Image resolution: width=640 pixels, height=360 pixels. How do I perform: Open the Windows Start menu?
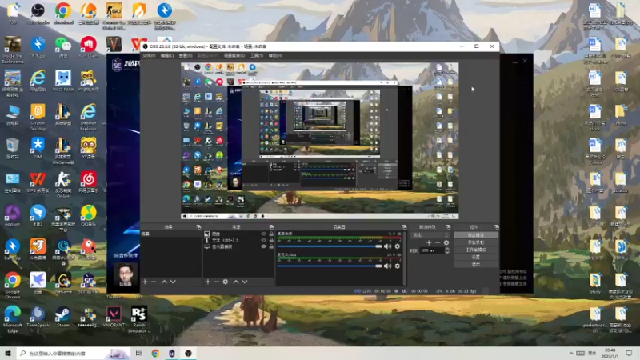point(8,353)
